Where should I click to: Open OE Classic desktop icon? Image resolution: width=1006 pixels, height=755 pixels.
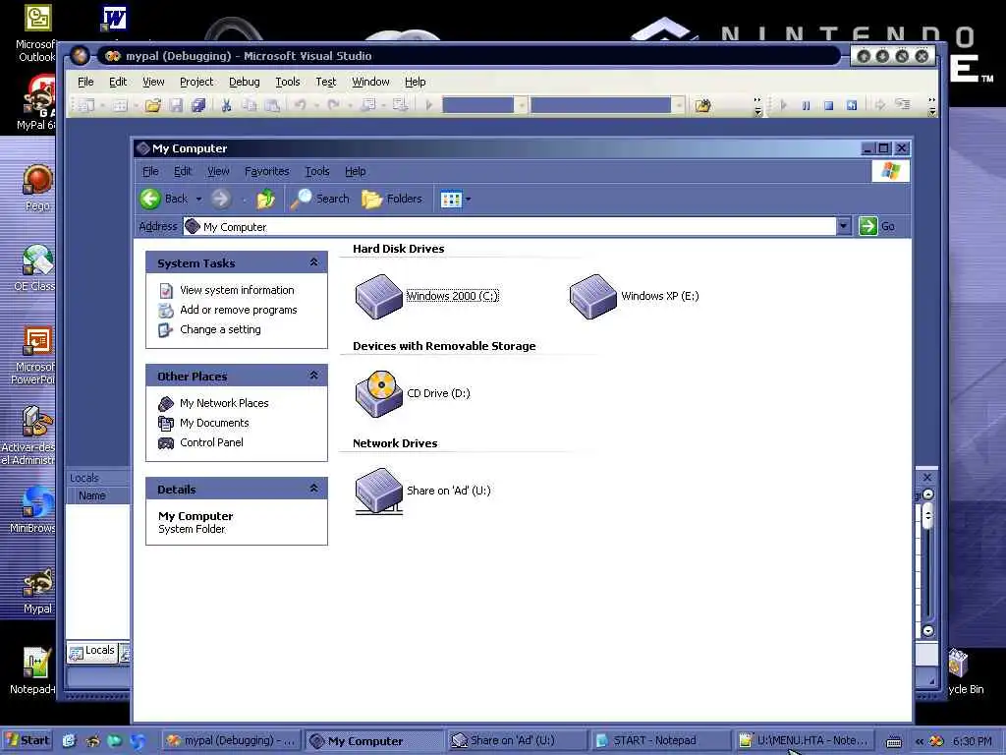[36, 267]
